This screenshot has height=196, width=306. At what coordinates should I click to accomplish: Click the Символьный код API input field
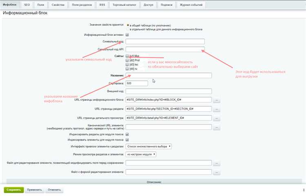tap(165, 49)
